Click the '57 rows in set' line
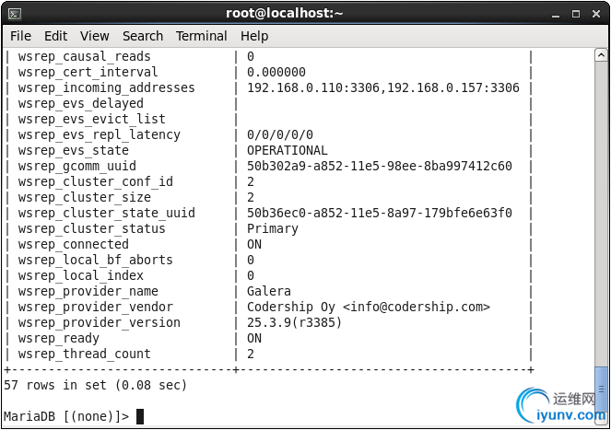 click(96, 385)
